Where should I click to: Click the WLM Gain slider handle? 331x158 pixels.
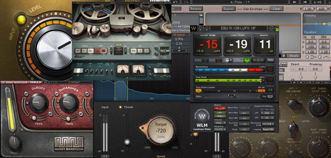pos(231,96)
